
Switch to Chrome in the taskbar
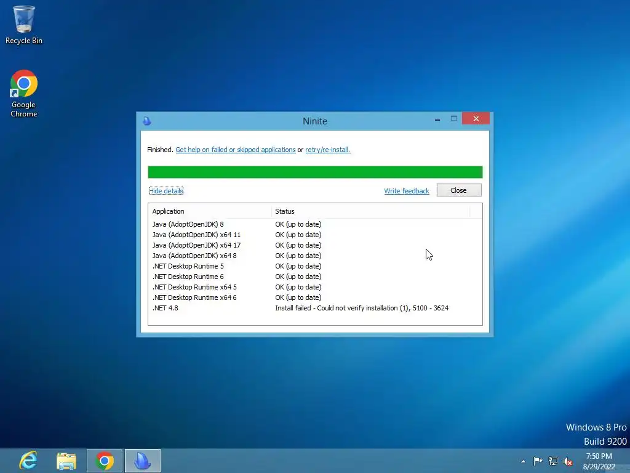[105, 461]
